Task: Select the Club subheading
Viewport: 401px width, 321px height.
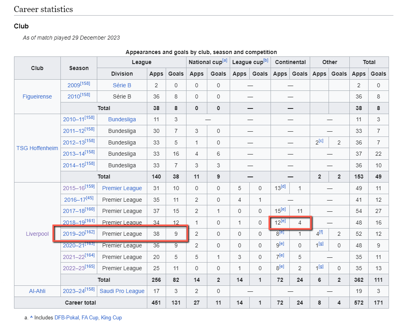Action: pyautogui.click(x=21, y=26)
